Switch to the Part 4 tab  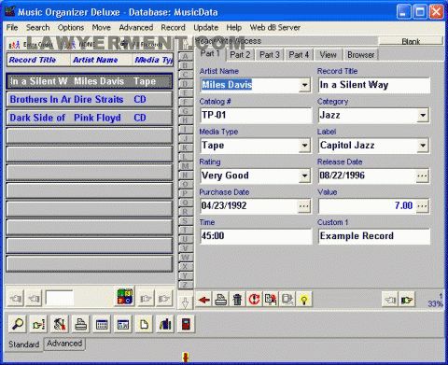coord(299,55)
